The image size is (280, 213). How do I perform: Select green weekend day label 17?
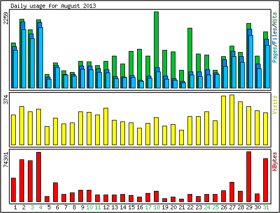(x=148, y=207)
